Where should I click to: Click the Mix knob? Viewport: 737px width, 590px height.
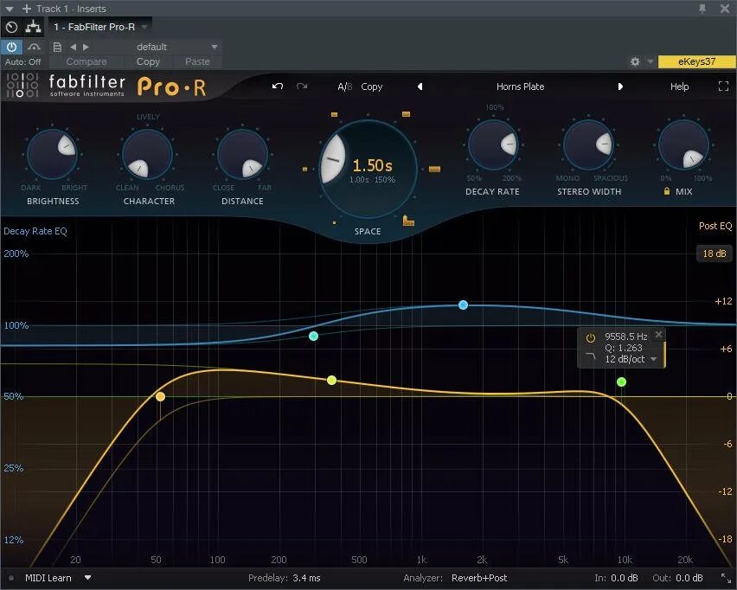[683, 144]
